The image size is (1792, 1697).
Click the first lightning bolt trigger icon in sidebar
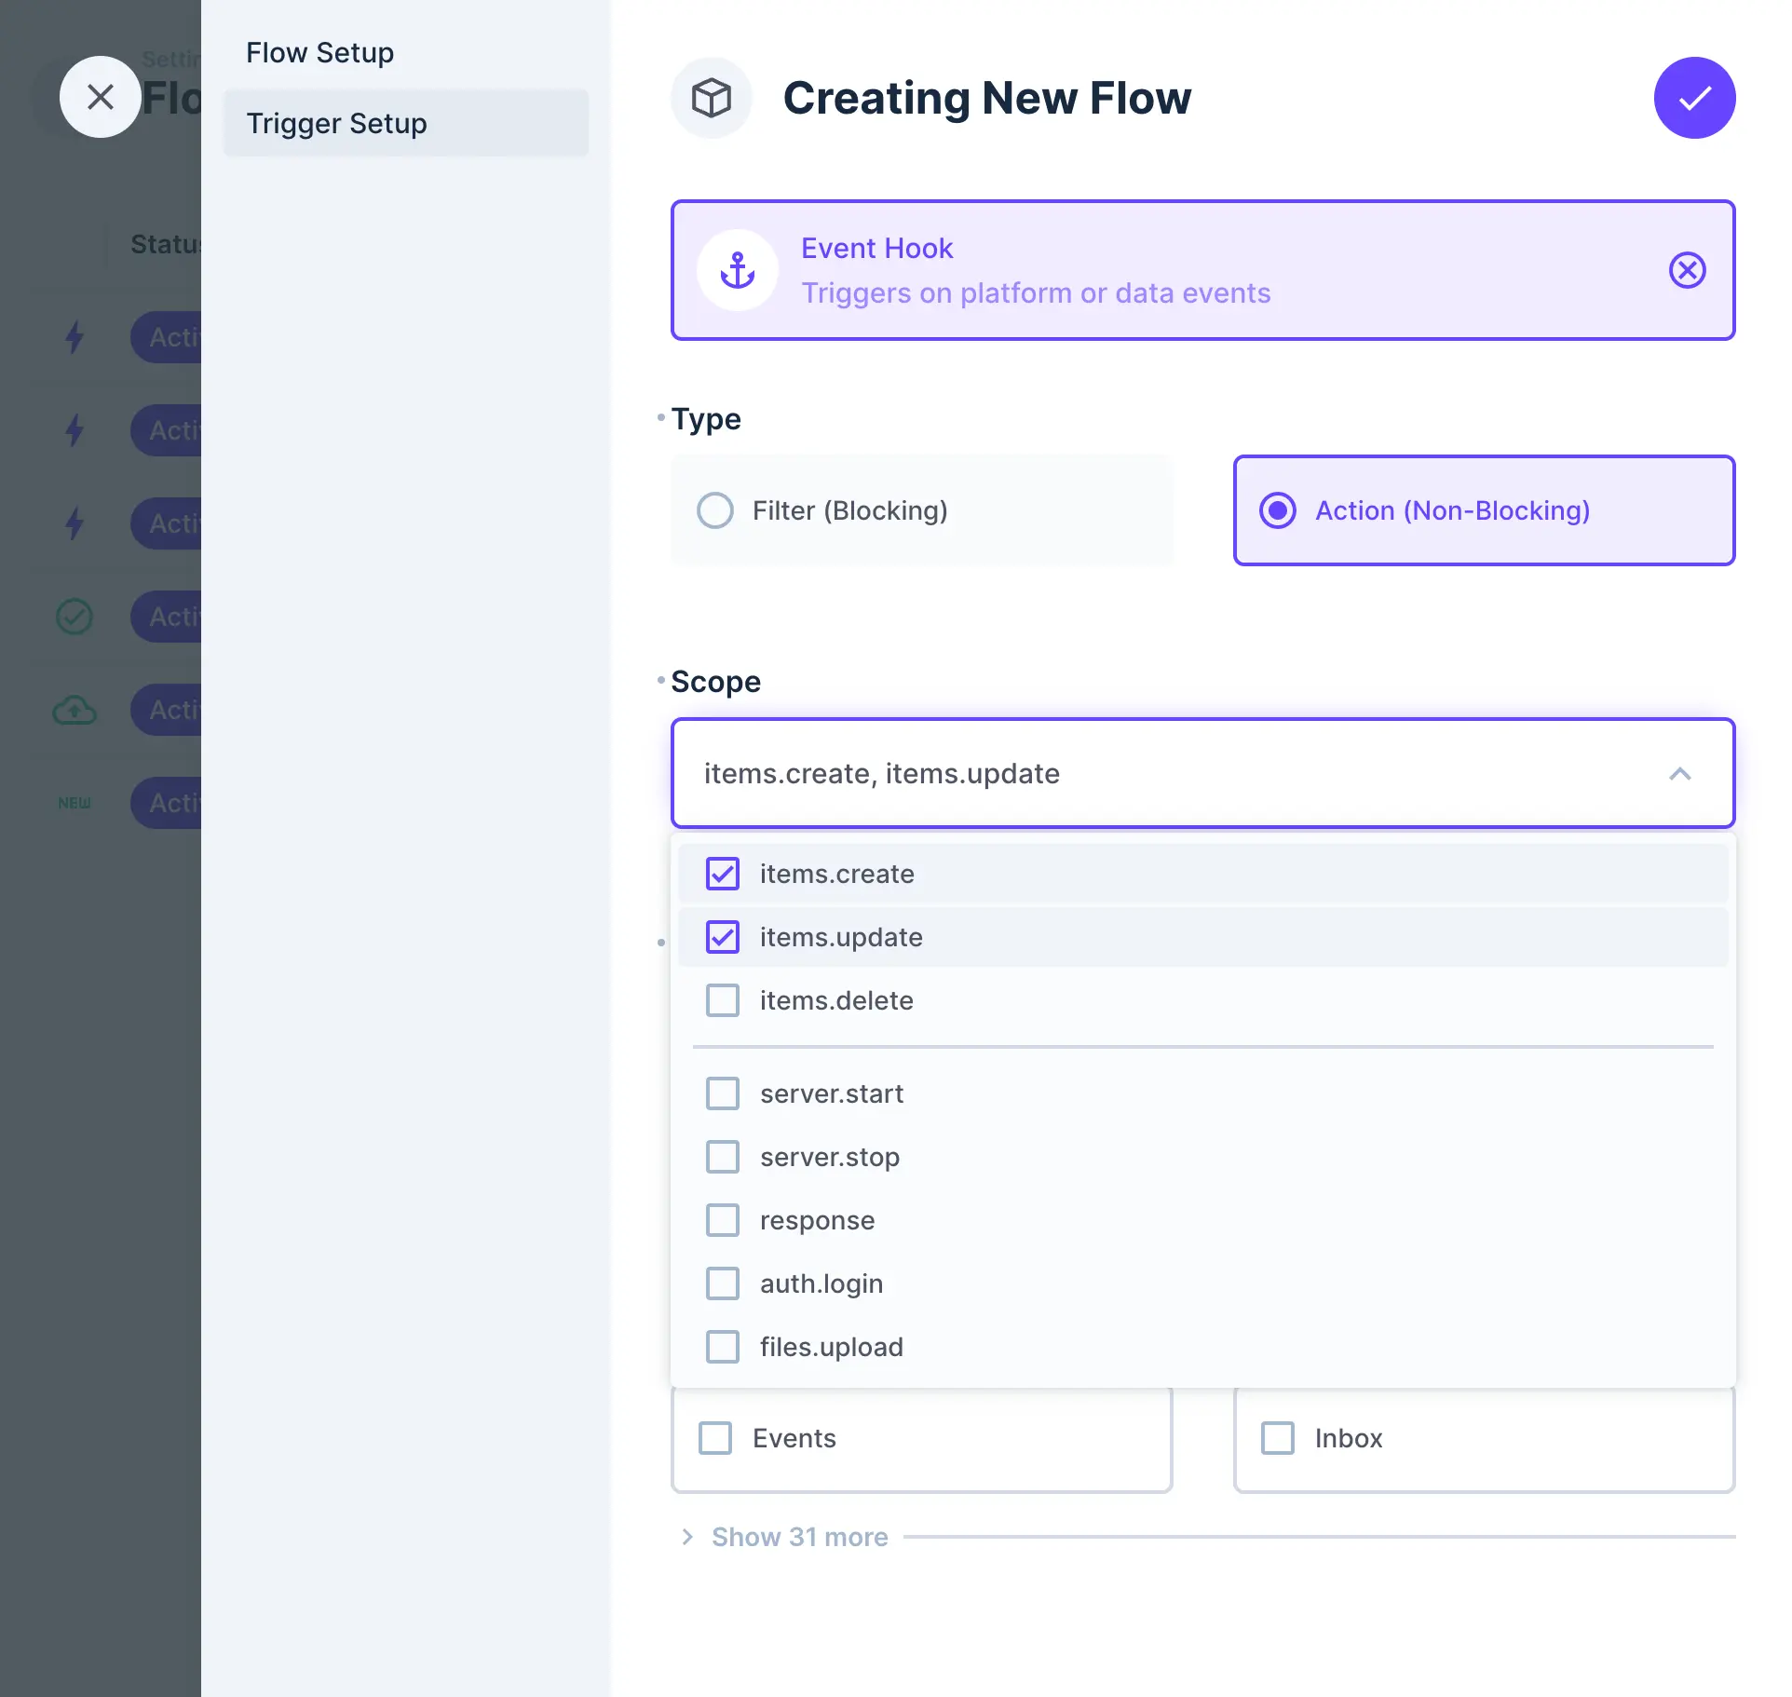tap(75, 337)
